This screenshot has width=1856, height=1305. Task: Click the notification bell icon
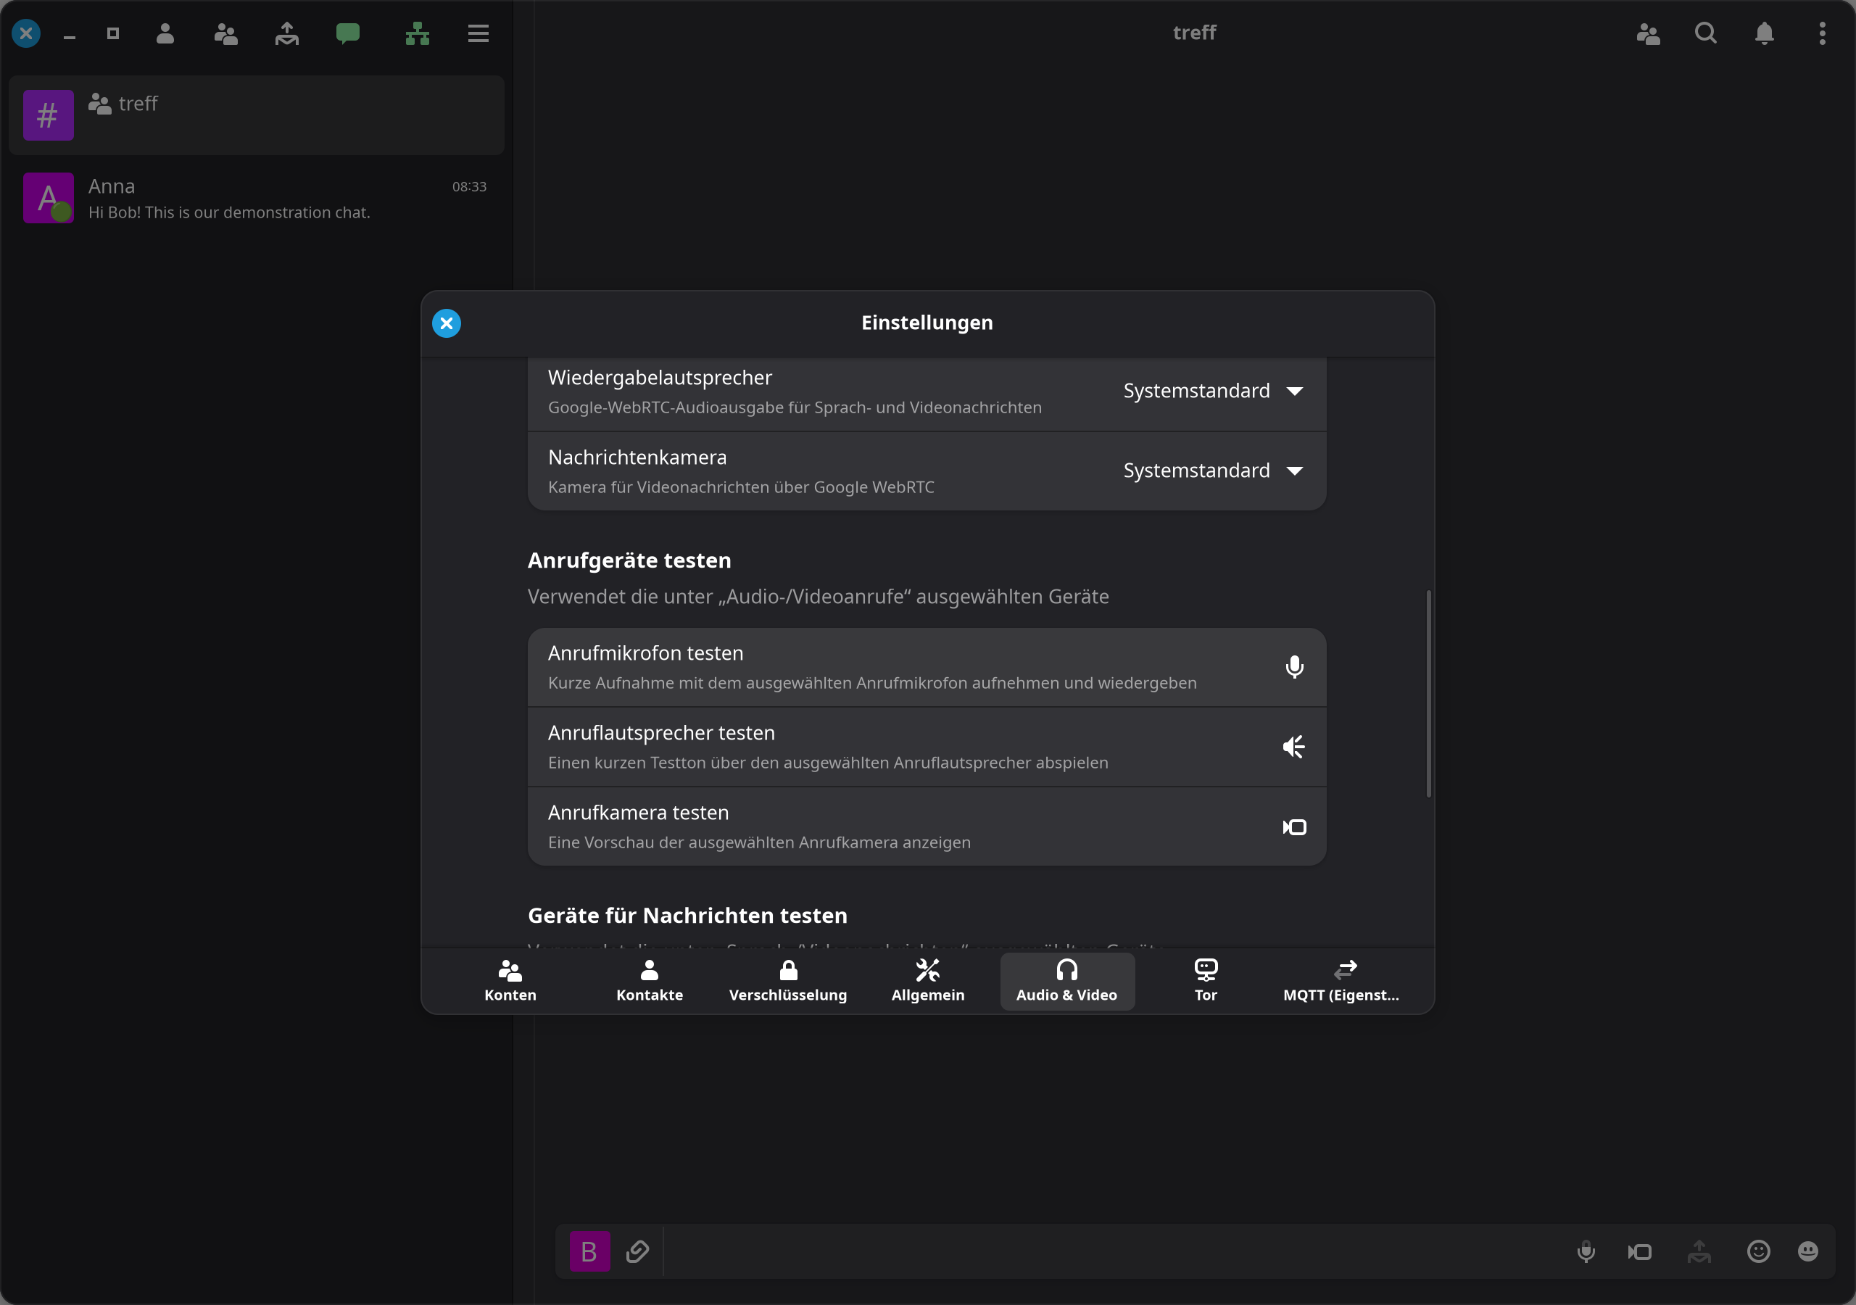click(1764, 33)
